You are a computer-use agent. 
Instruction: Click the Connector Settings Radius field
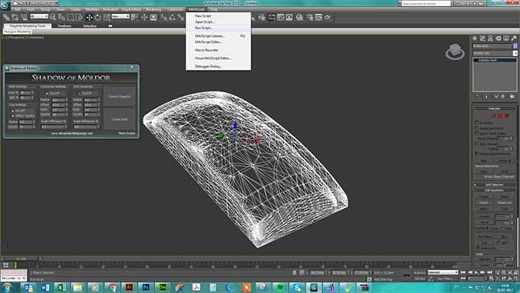(x=59, y=100)
